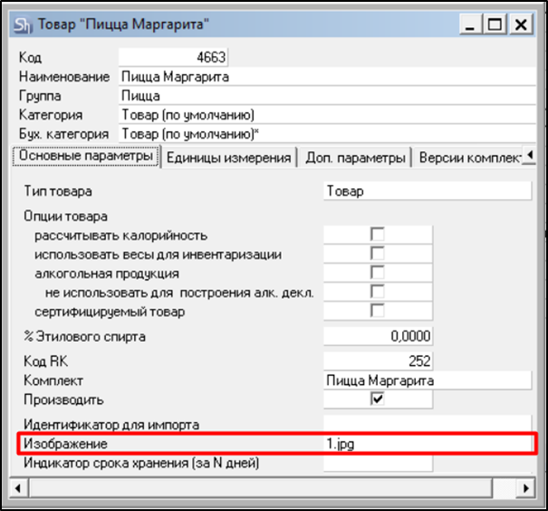Switch to Версии комплекта tab
548x511 pixels.
point(468,158)
